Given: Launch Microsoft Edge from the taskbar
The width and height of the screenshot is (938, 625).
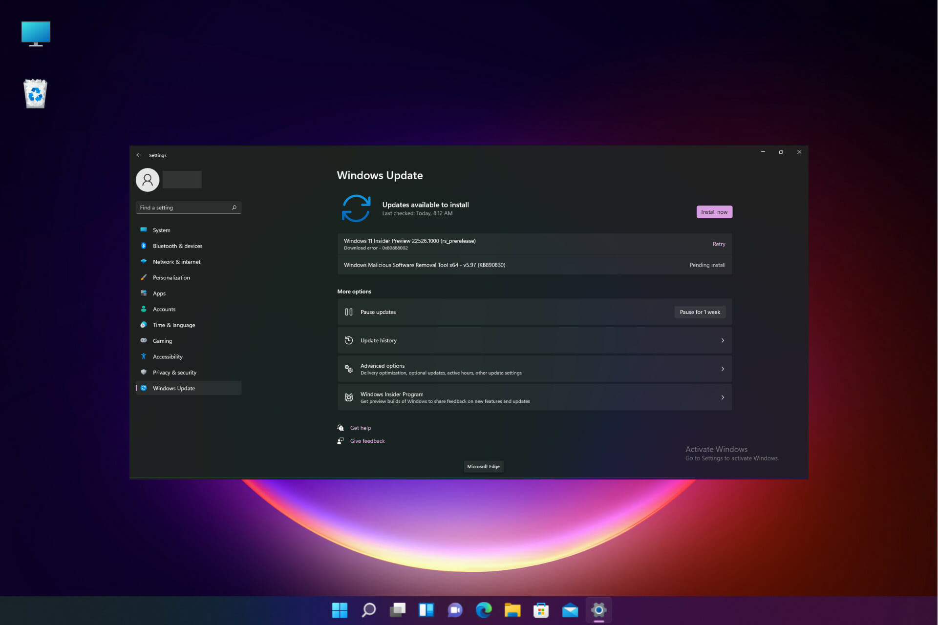Looking at the screenshot, I should 484,610.
